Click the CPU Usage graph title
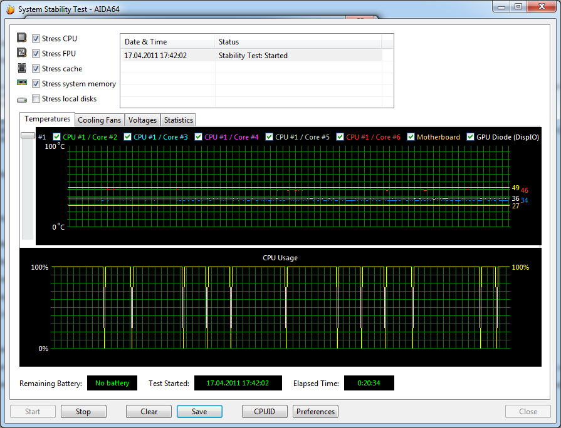 pos(280,258)
